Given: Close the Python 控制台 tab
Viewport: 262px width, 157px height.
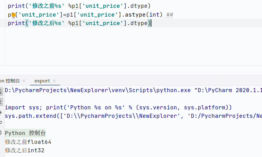Looking at the screenshot, I should 24,81.
